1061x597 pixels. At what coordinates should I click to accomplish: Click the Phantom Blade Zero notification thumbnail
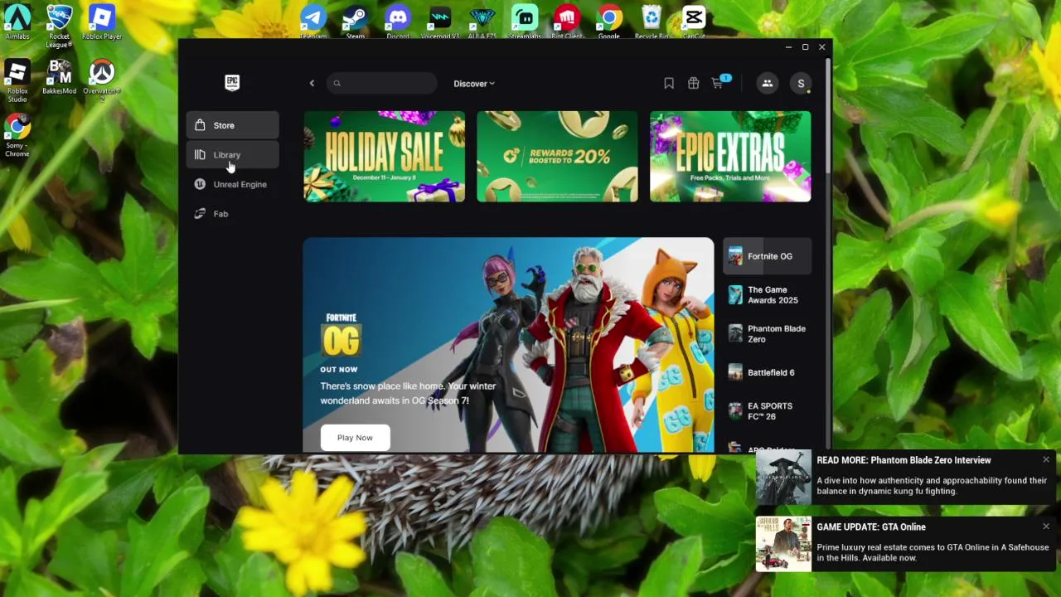pos(783,477)
